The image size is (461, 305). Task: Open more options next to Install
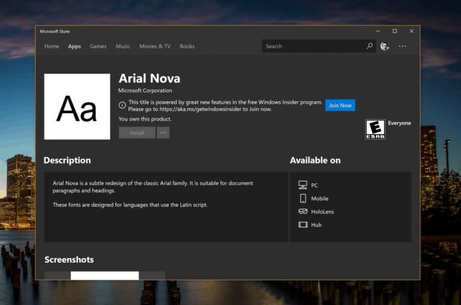pos(163,132)
